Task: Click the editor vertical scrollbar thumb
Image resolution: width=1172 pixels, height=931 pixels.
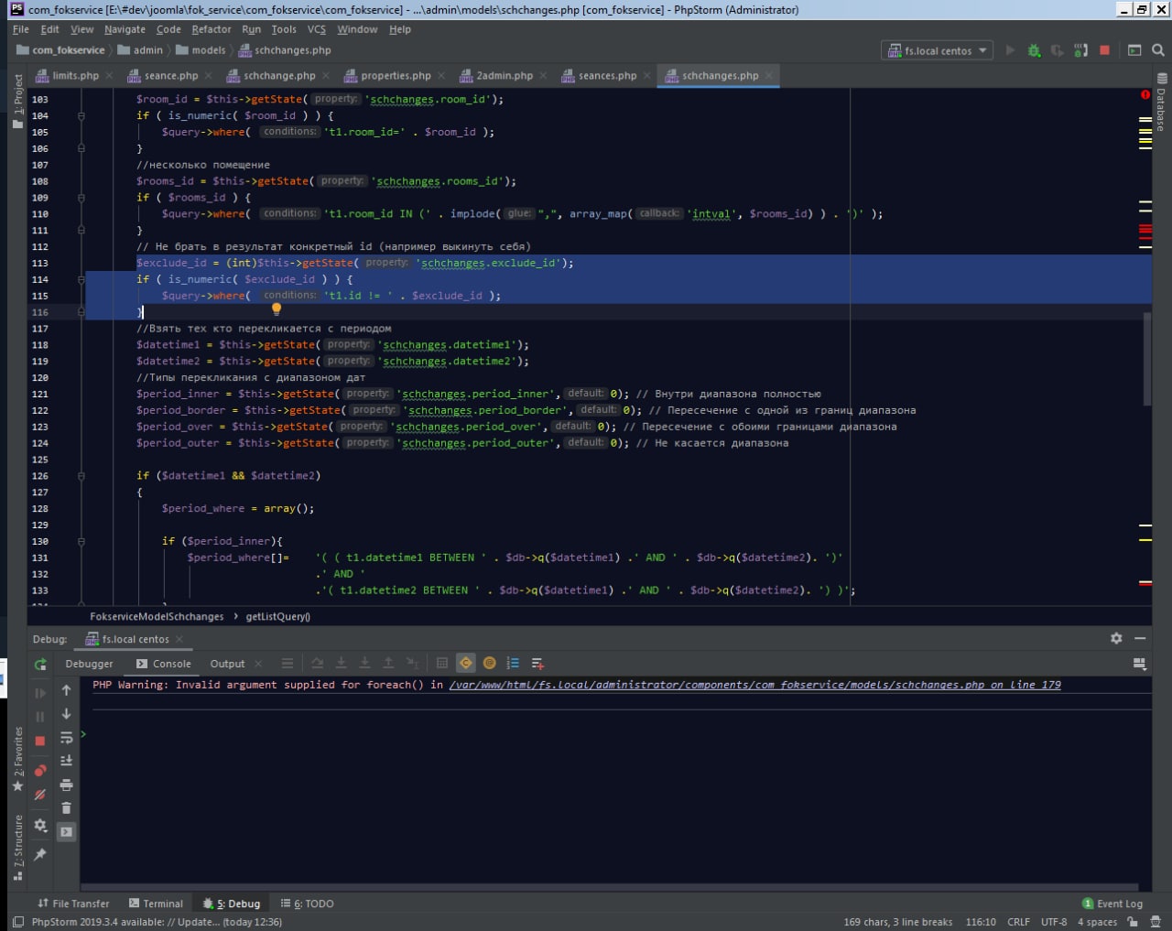Action: [1147, 357]
